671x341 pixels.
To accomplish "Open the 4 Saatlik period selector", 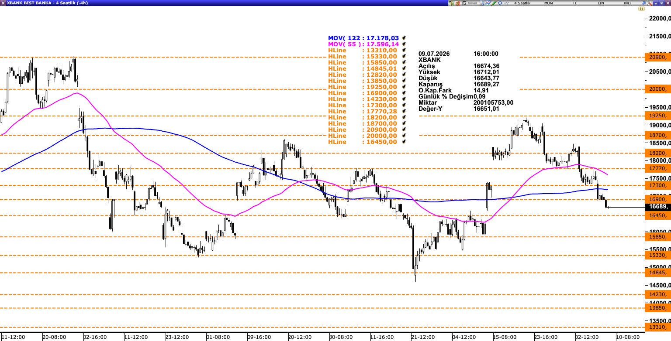I will click(522, 3).
